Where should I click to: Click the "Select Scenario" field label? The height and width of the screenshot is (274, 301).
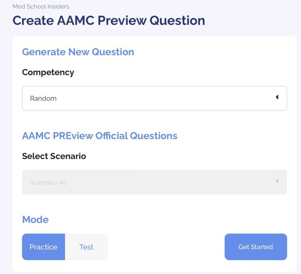(54, 156)
